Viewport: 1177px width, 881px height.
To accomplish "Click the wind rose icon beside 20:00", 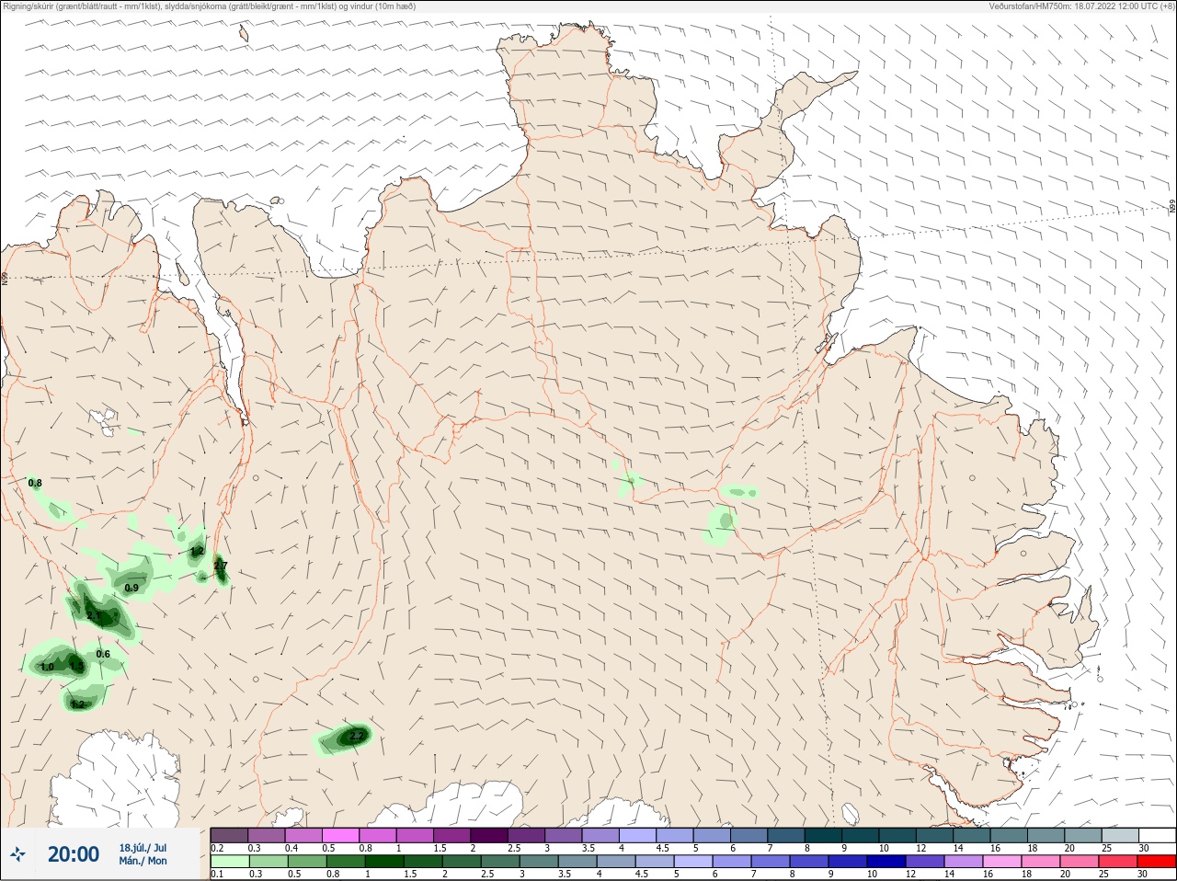I will [x=17, y=854].
